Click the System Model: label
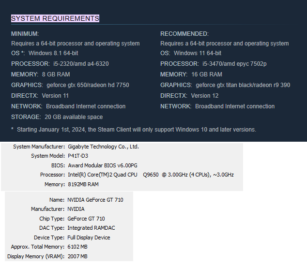This screenshot has height=266, width=307. 48,156
